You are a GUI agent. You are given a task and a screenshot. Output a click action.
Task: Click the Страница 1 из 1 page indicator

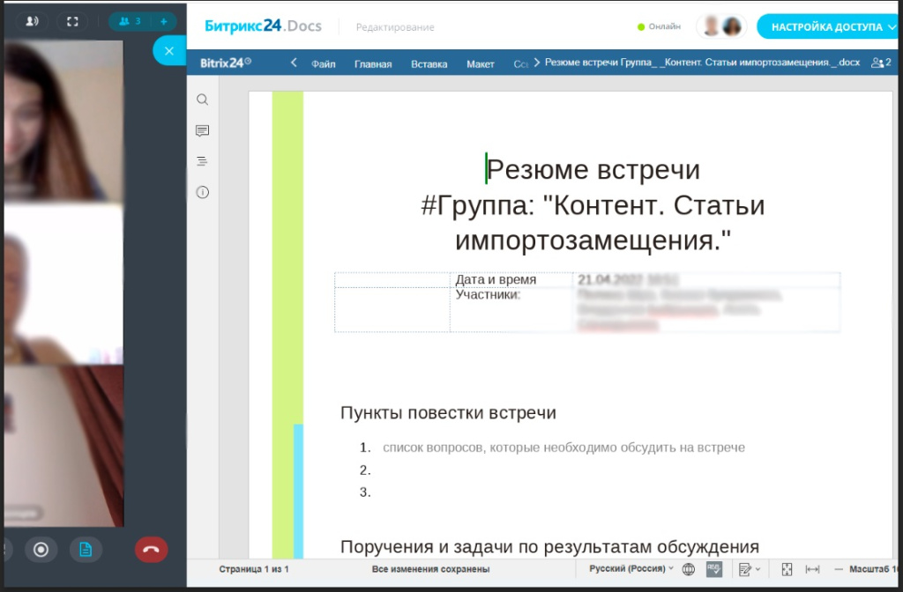coord(253,569)
